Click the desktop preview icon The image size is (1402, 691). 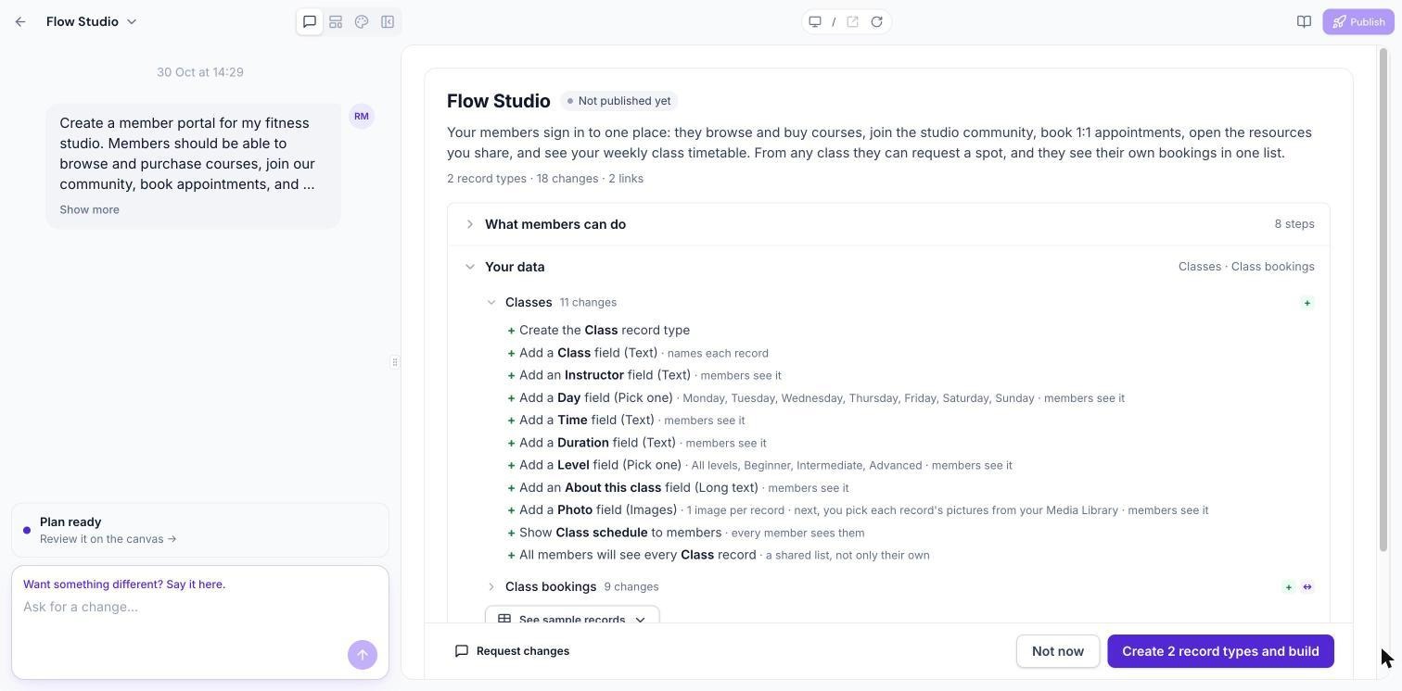pos(815,21)
